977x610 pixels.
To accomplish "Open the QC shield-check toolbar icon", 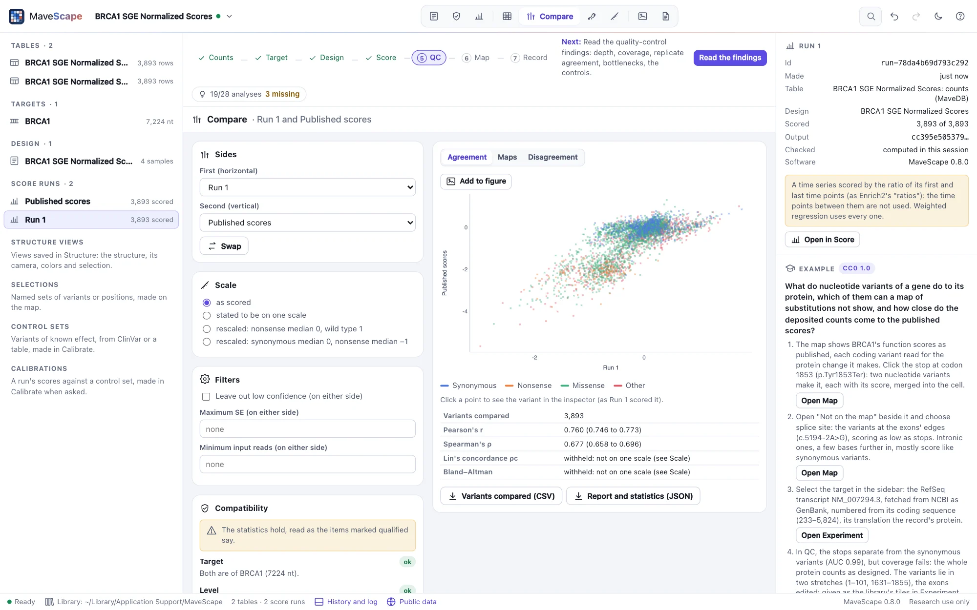I will pyautogui.click(x=456, y=16).
